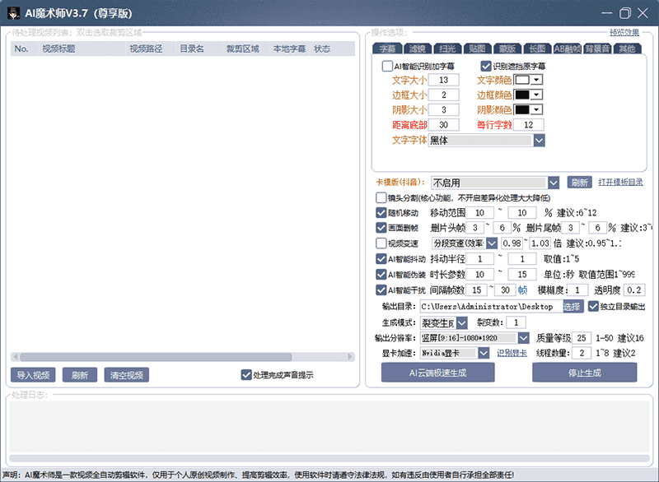
Task: Click the 导入视频 button
Action: [33, 375]
